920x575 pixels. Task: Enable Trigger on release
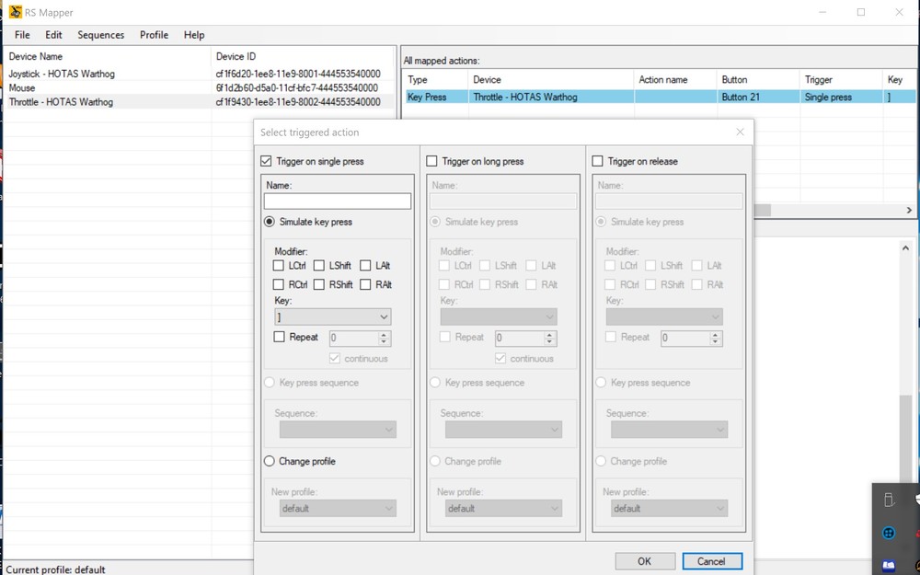[599, 161]
